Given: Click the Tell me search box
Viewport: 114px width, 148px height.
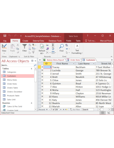Looking at the screenshot, I should pyautogui.click(x=90, y=41).
